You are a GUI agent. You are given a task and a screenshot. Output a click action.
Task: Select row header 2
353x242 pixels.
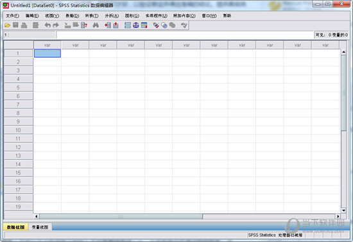[x=18, y=62]
